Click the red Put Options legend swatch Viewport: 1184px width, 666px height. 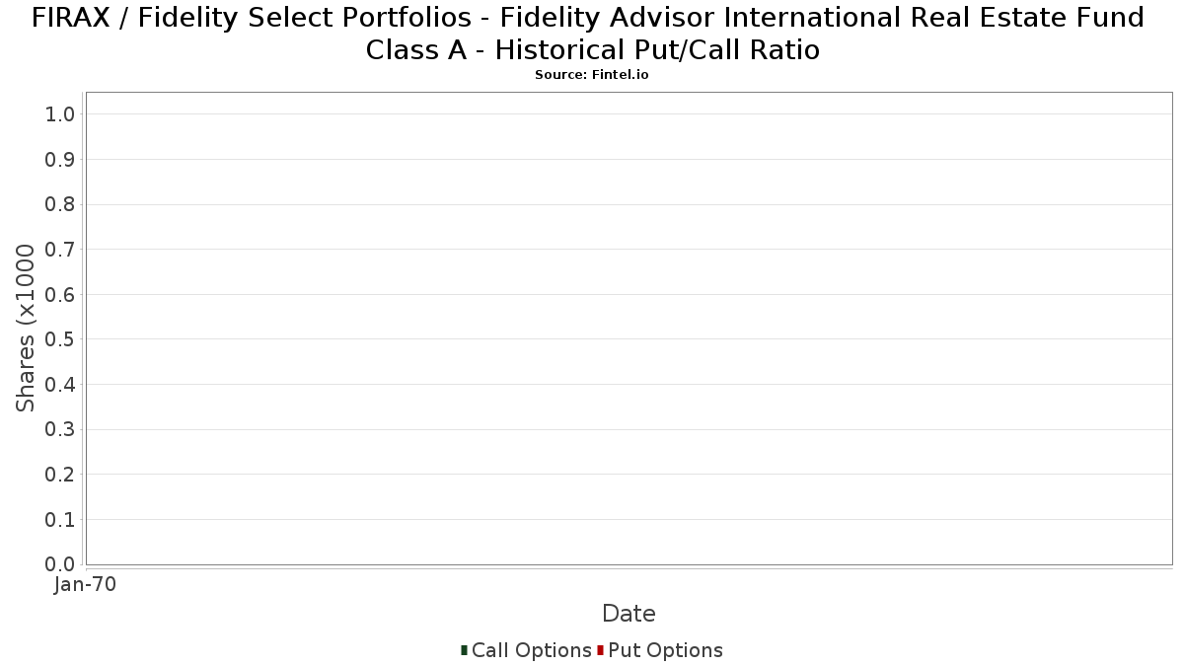[x=600, y=650]
